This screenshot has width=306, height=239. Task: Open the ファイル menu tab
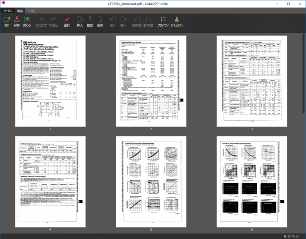click(8, 10)
